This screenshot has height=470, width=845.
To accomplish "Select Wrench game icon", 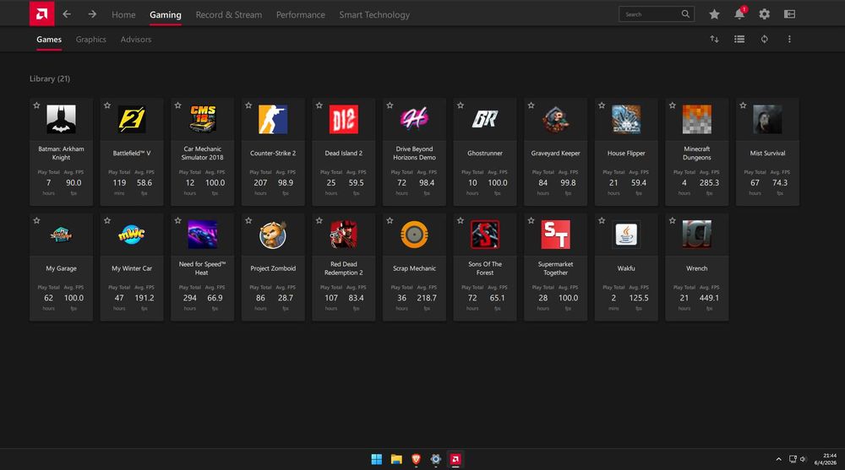I will tap(697, 235).
